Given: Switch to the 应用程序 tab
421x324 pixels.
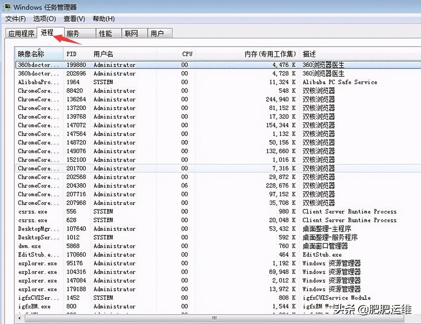Looking at the screenshot, I should point(21,33).
